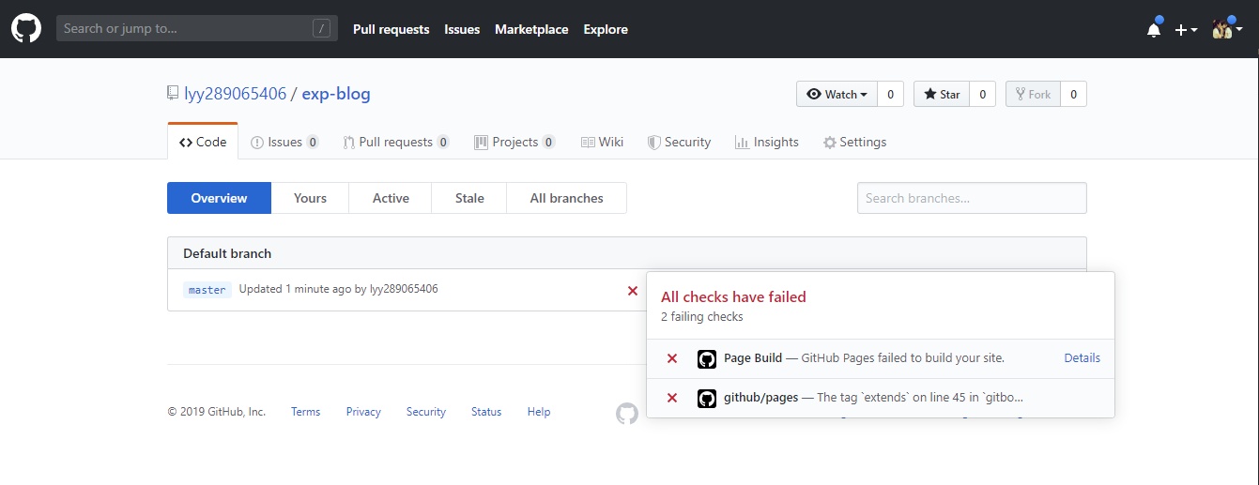
Task: Open the footer Help link
Action: click(x=539, y=412)
